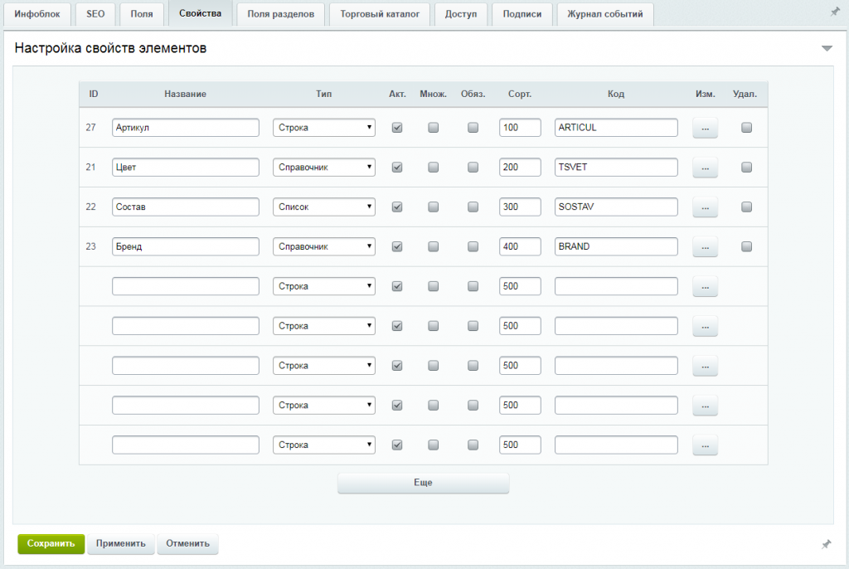Open the Подписи tab

click(x=522, y=14)
